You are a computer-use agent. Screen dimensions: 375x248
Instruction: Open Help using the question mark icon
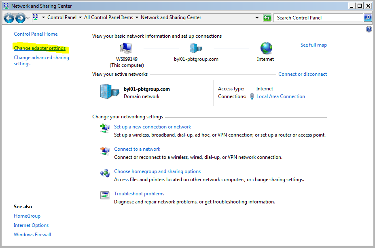(369, 29)
